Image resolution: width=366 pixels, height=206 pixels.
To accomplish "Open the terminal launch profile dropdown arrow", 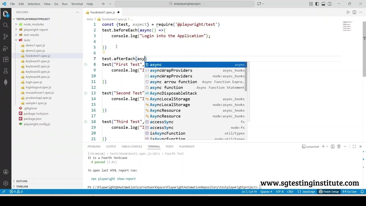I will pyautogui.click(x=327, y=146).
